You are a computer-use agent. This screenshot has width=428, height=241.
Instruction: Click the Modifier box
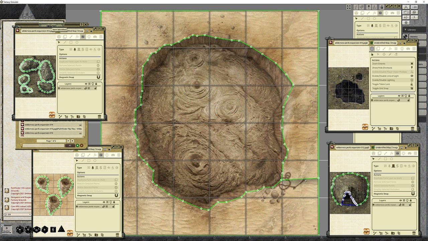[6, 229]
